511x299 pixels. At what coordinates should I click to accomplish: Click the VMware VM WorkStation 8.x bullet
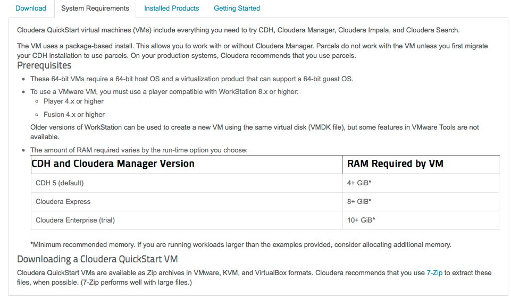point(164,92)
